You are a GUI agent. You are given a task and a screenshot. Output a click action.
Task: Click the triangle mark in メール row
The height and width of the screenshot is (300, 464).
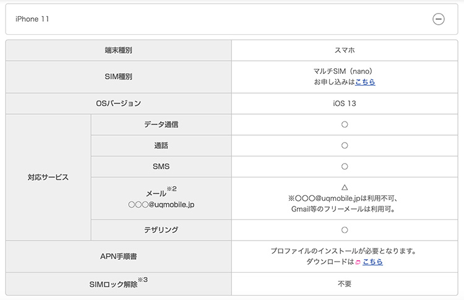pos(345,187)
